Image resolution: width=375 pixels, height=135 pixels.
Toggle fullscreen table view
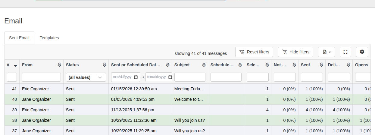345,52
